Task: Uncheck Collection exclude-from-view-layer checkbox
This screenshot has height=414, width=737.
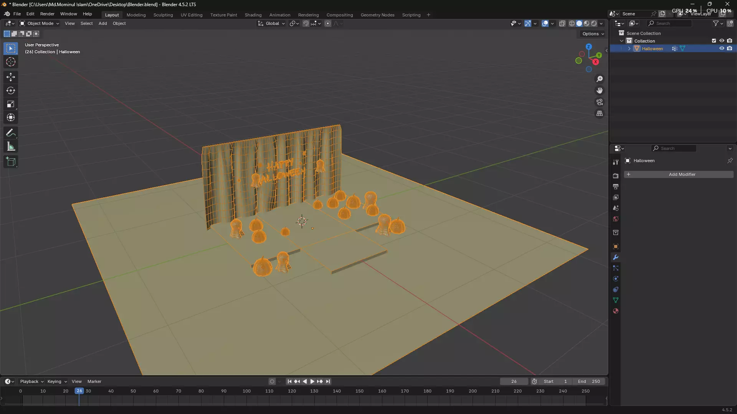Action: (714, 41)
